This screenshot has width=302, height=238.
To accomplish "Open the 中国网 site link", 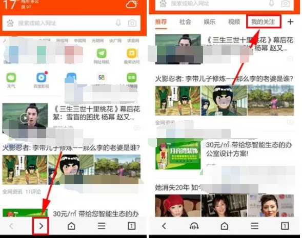I will click(80, 40).
